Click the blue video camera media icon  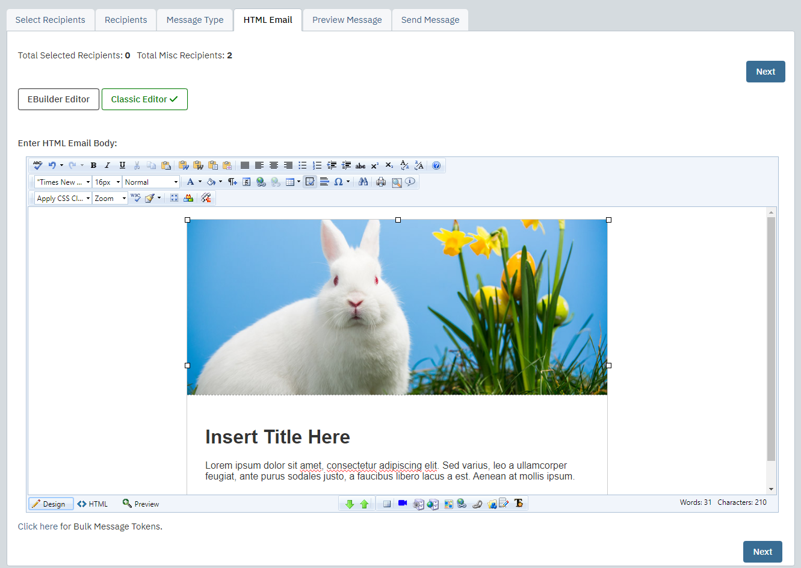[x=403, y=504]
